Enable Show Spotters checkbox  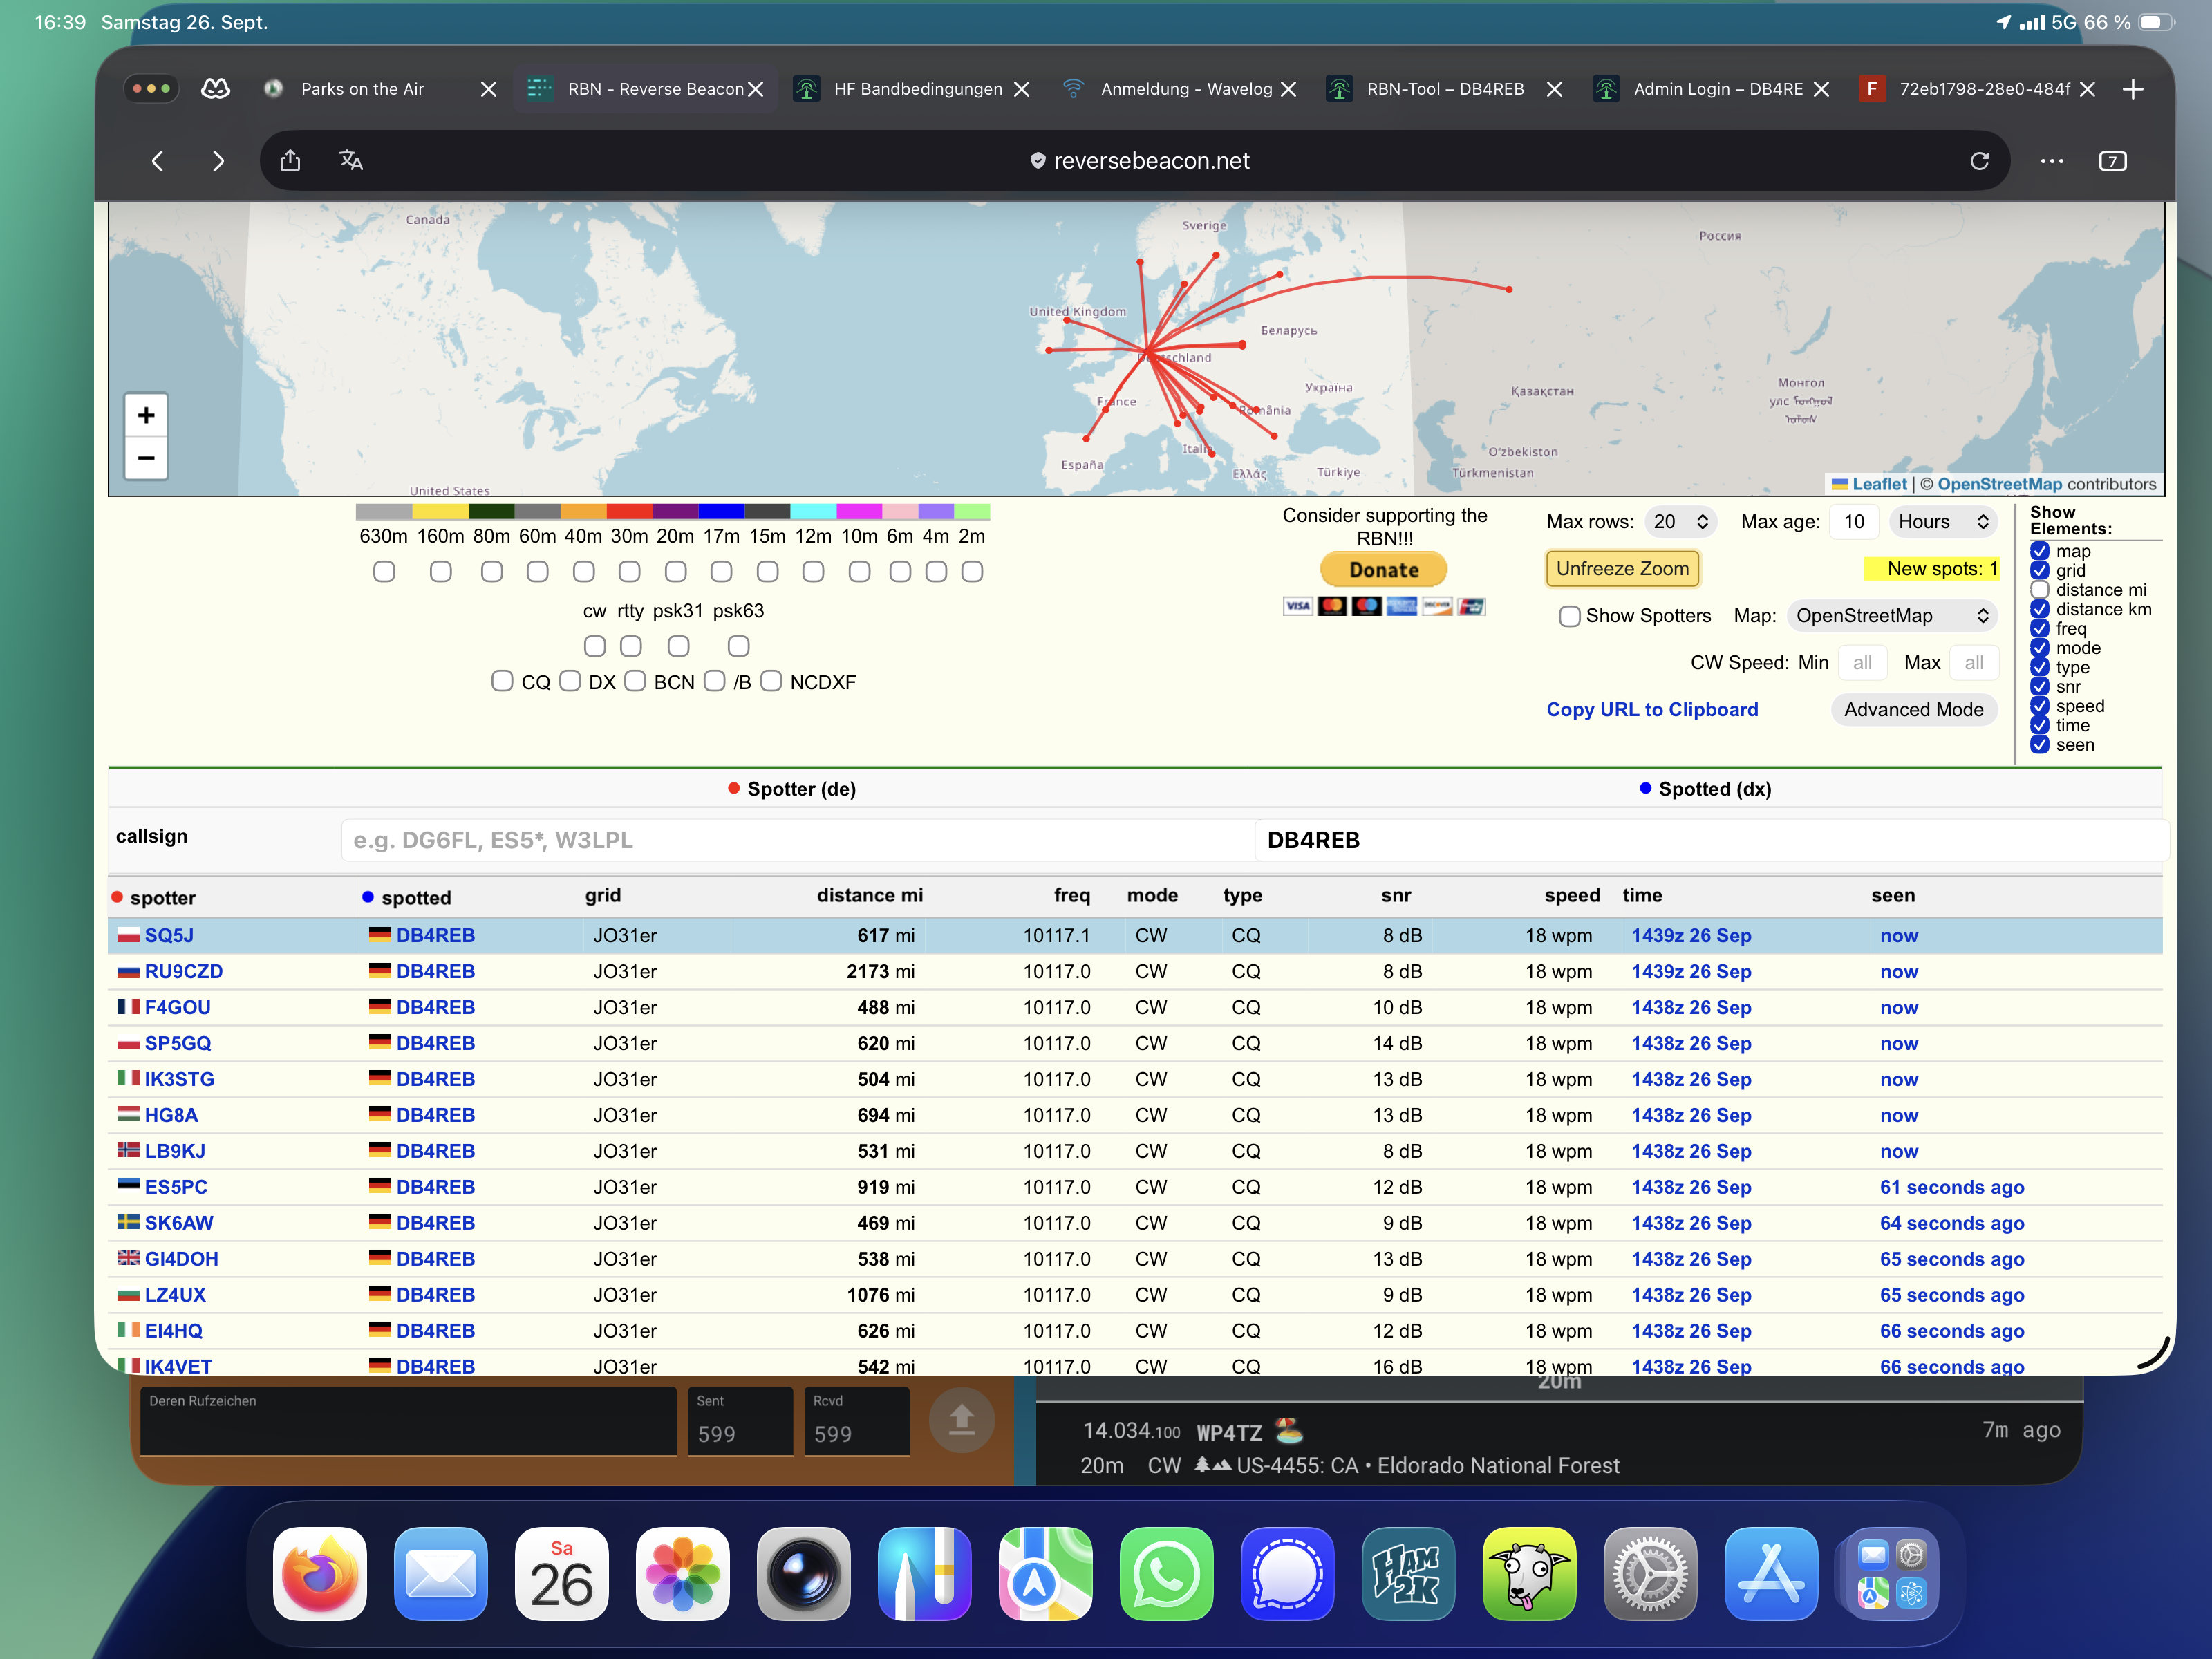click(x=1570, y=616)
